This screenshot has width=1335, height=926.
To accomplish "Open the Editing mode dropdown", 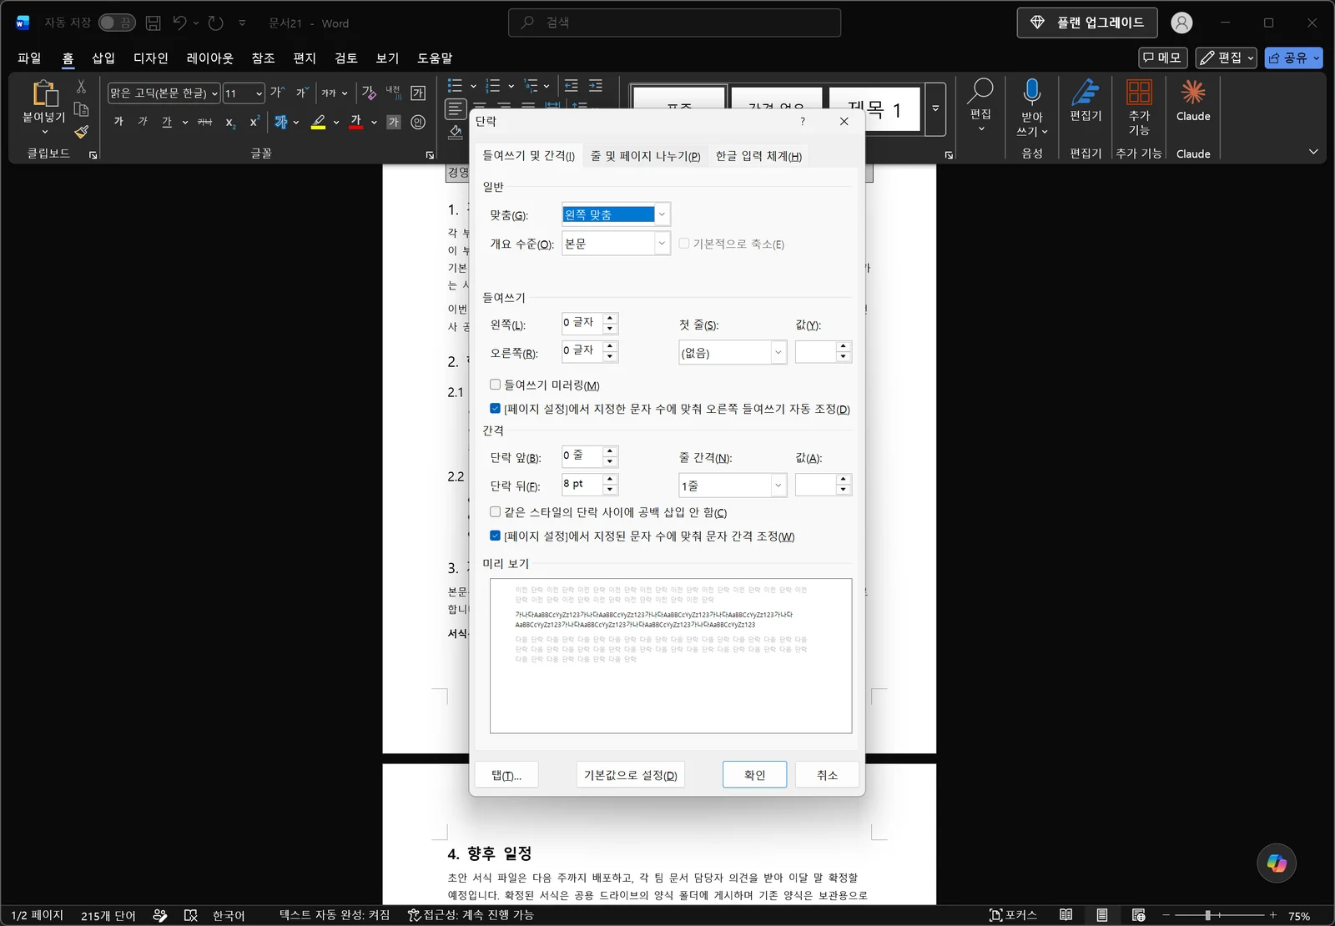I will pos(1226,58).
